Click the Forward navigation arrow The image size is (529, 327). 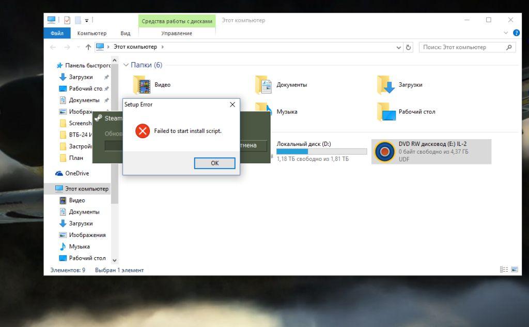(x=67, y=47)
